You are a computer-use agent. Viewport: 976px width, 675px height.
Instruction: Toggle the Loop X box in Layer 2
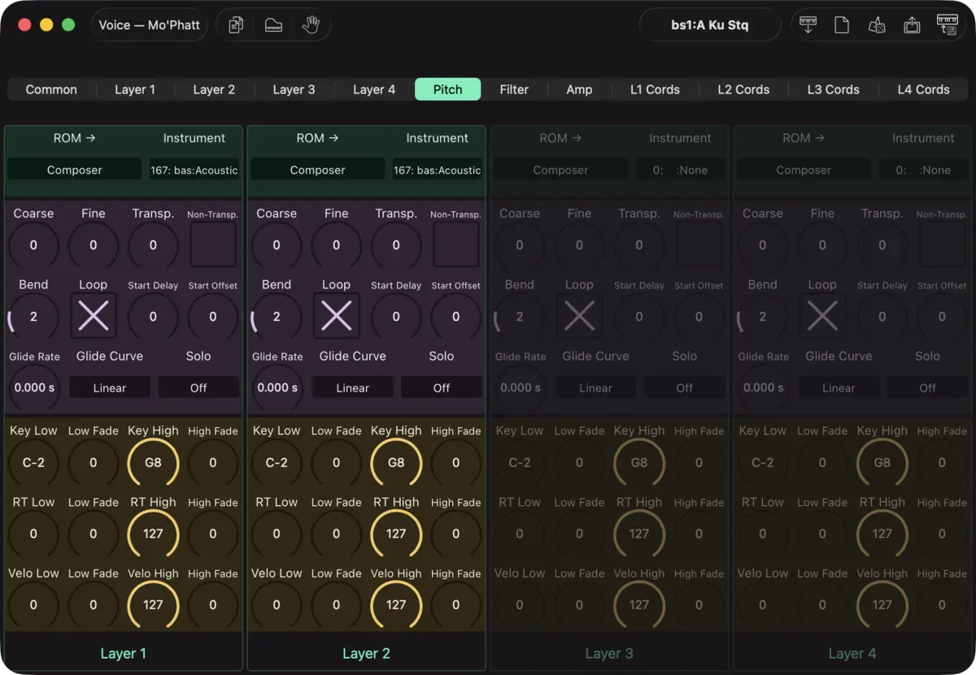click(336, 316)
